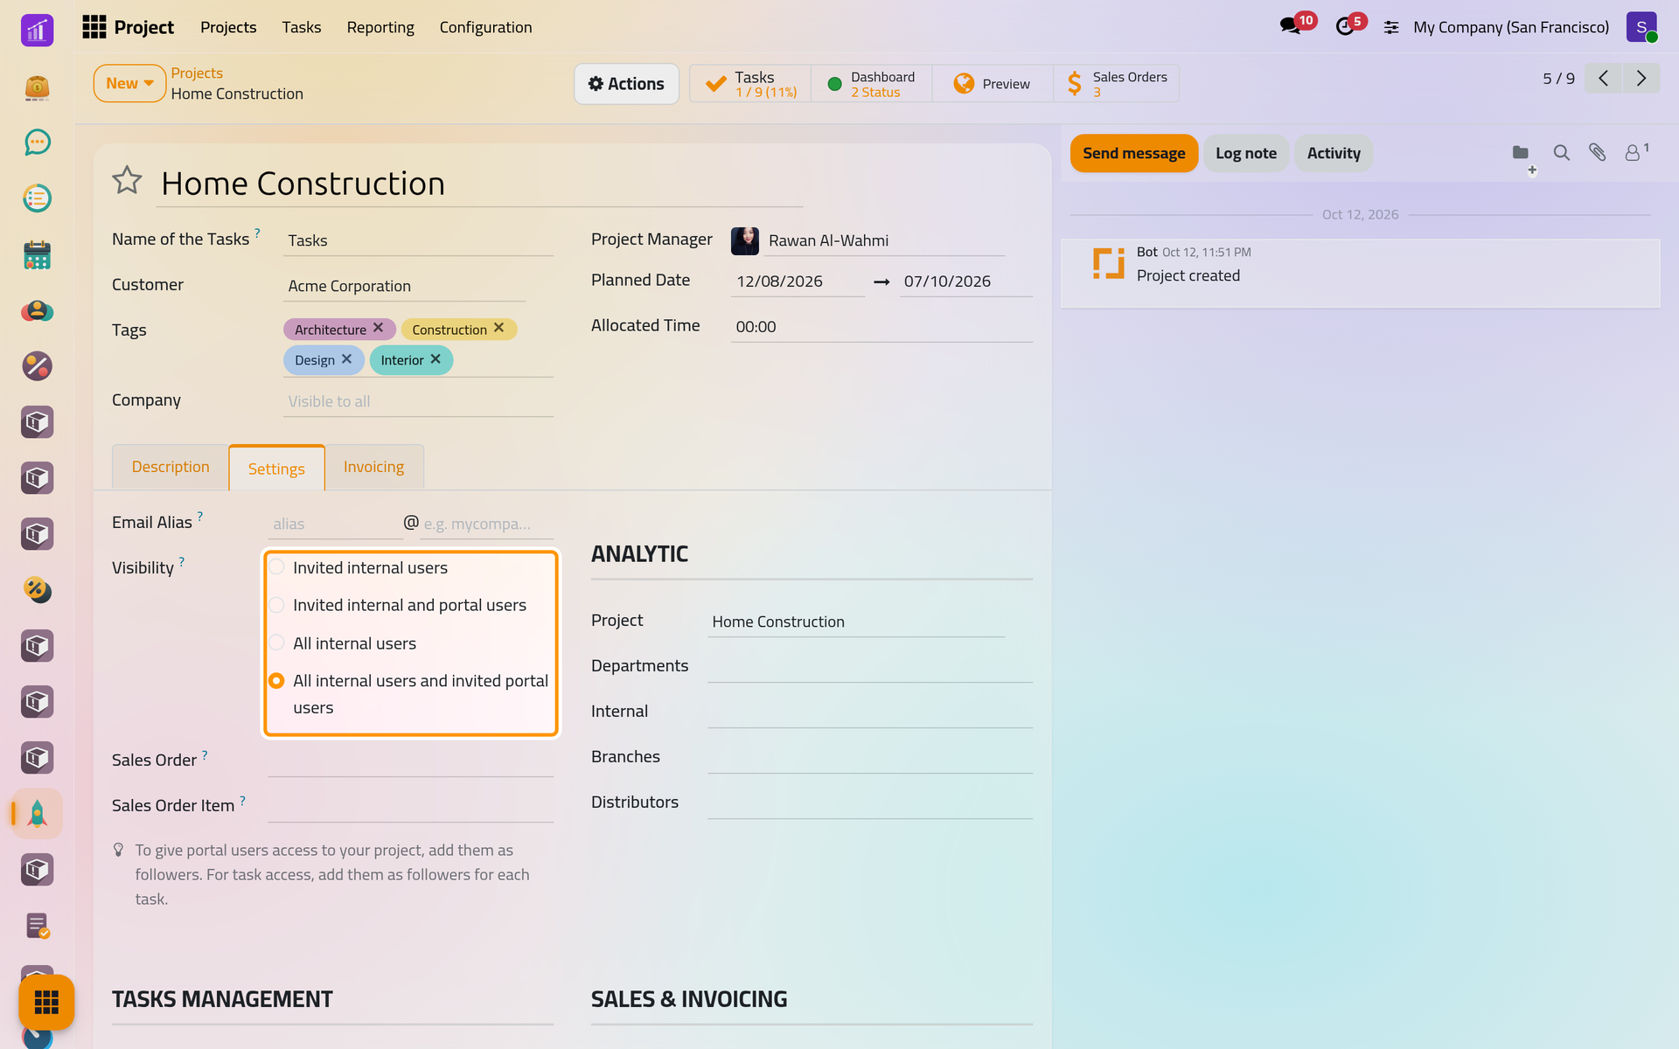Open the Departments analytic dropdown
This screenshot has height=1049, width=1679.
point(870,667)
